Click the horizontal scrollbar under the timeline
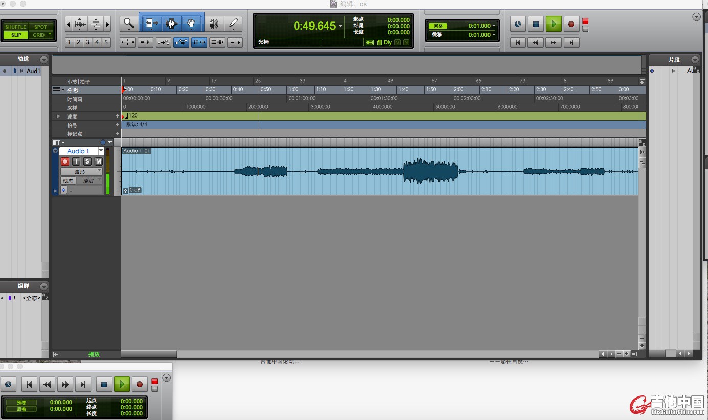The image size is (708, 420). (x=149, y=354)
